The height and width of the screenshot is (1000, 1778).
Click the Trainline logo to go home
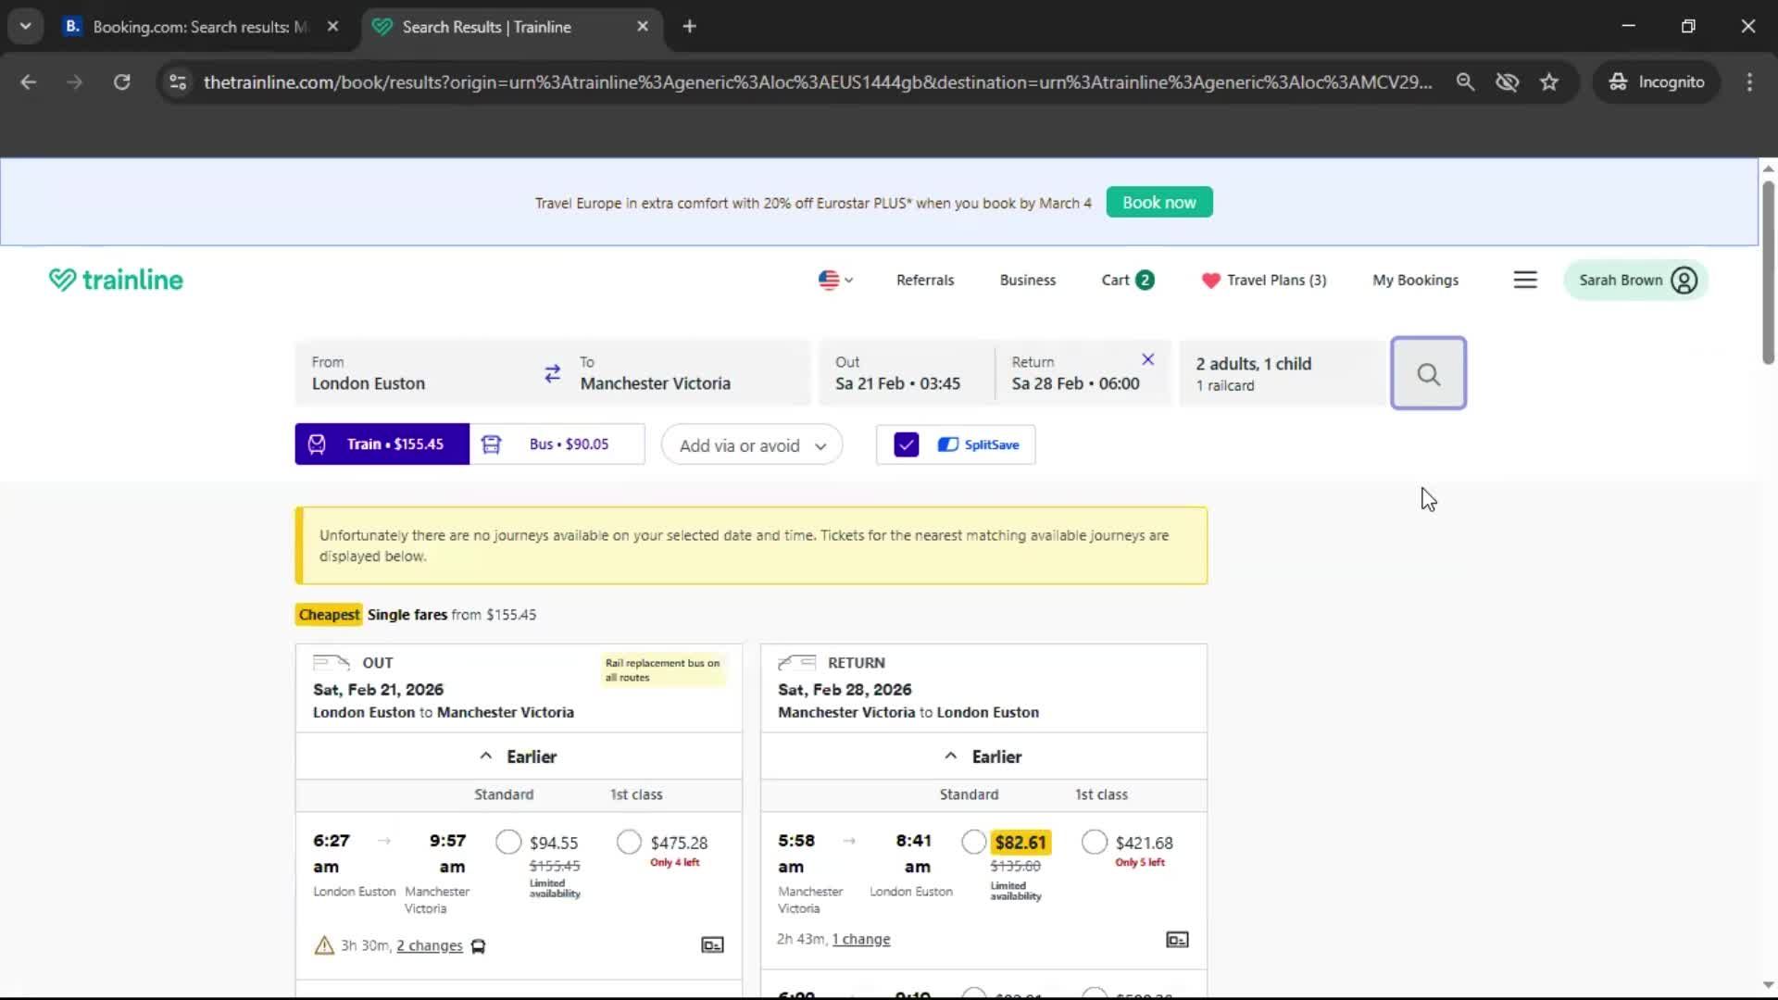coord(115,279)
